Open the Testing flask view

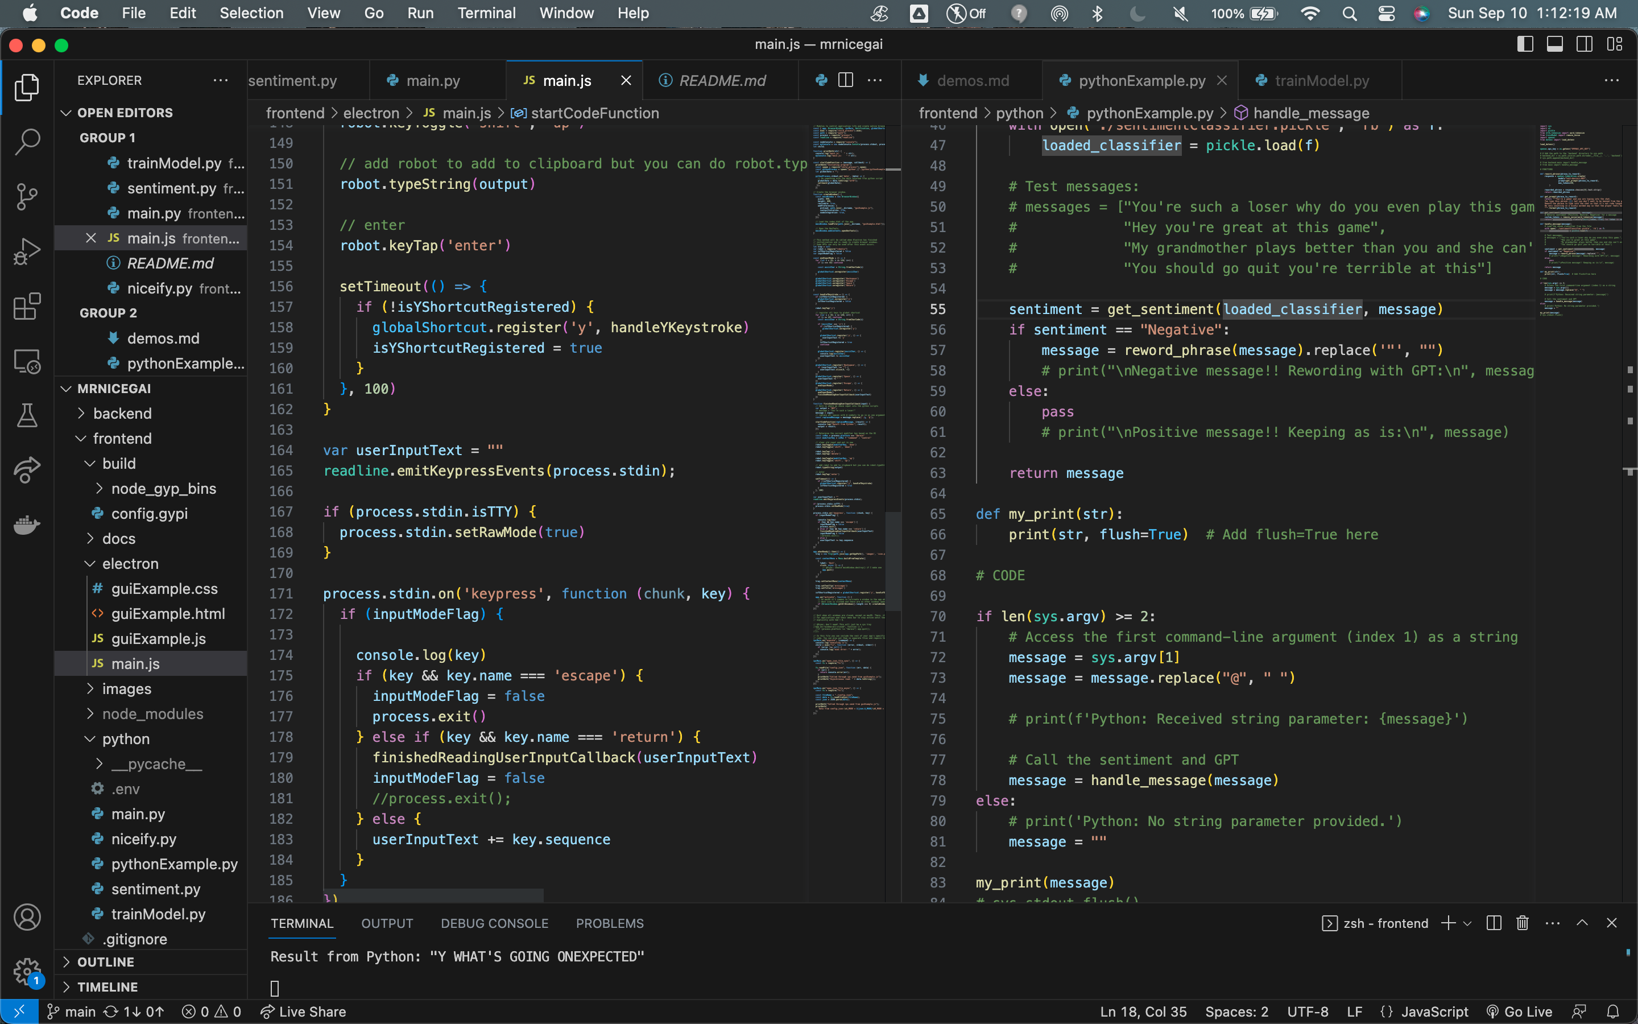point(27,415)
